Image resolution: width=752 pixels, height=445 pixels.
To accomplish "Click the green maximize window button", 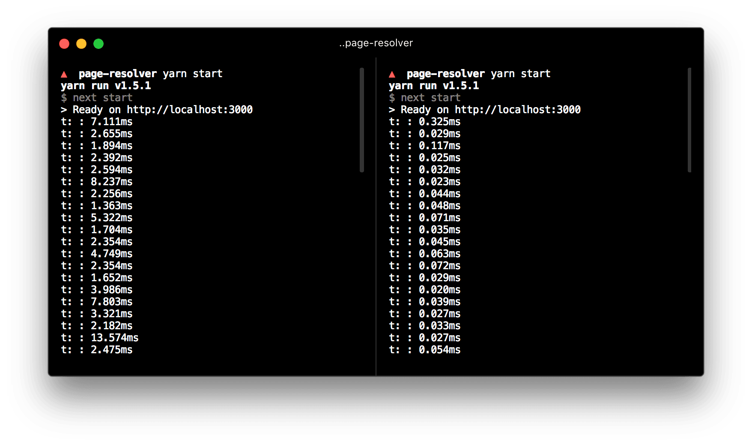I will [98, 44].
